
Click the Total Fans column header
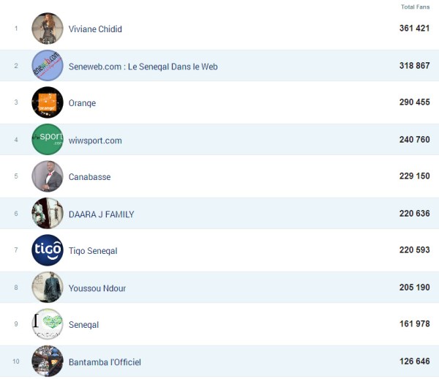tap(415, 7)
